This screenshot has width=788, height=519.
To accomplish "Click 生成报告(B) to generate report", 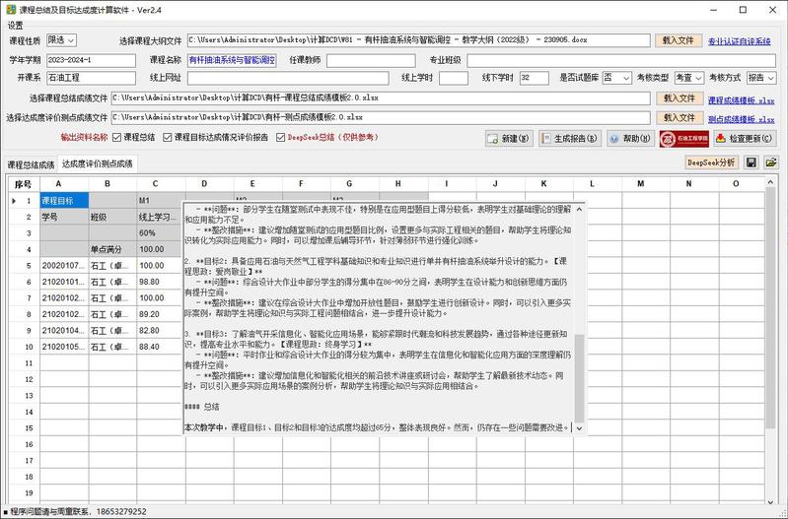I will [569, 139].
